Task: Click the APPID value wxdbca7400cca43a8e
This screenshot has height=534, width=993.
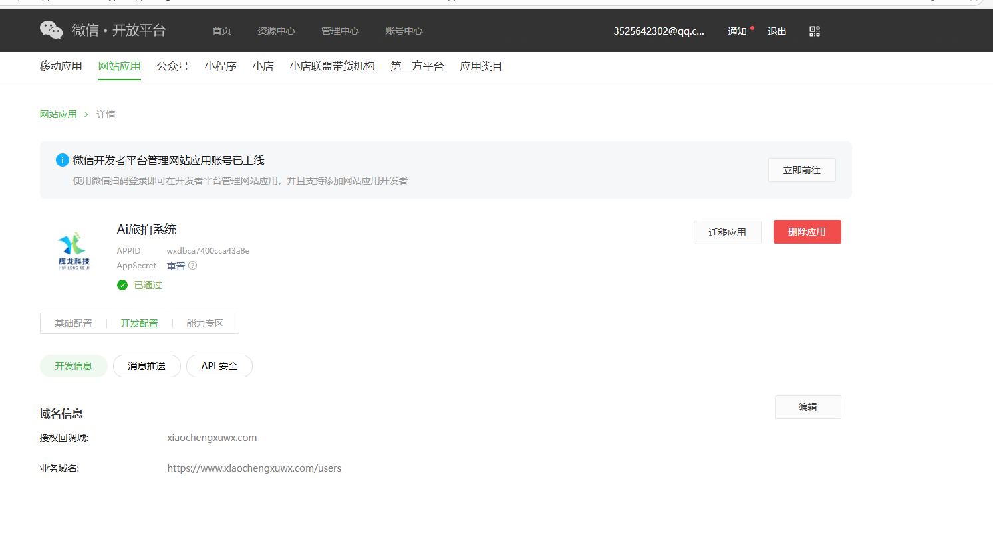Action: 208,250
